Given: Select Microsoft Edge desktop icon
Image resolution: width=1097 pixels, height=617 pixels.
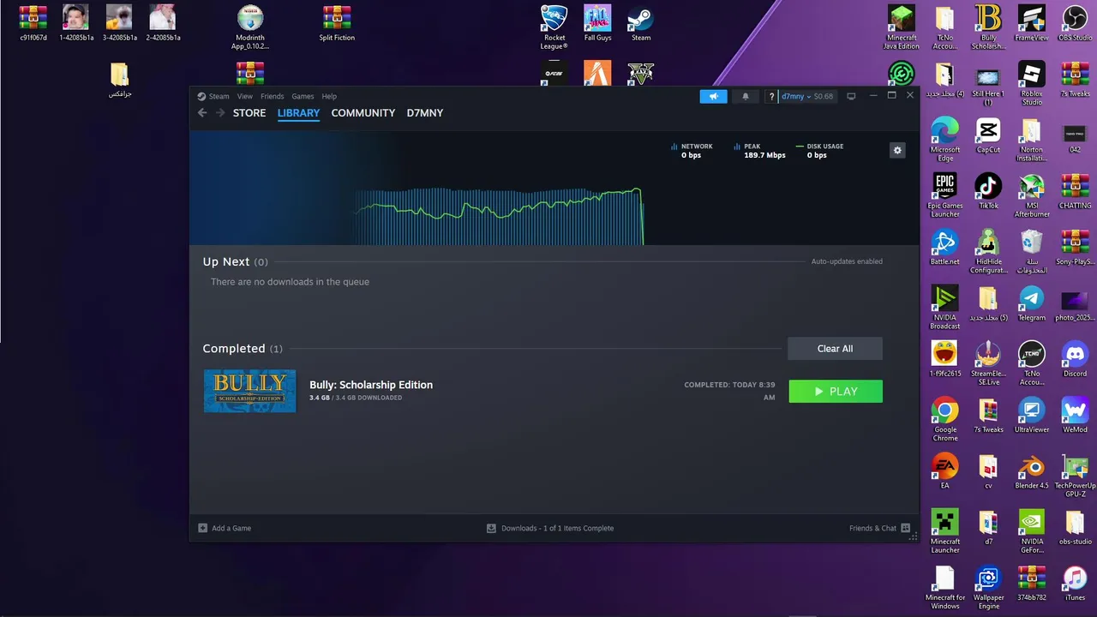Looking at the screenshot, I should click(x=944, y=139).
